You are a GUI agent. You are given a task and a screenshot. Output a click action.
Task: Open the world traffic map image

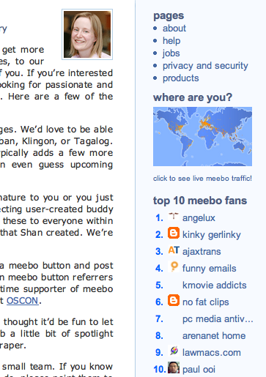coord(202,137)
